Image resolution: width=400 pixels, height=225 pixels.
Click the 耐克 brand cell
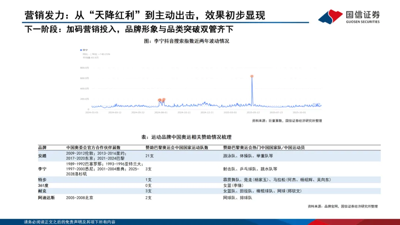[x=42, y=191]
